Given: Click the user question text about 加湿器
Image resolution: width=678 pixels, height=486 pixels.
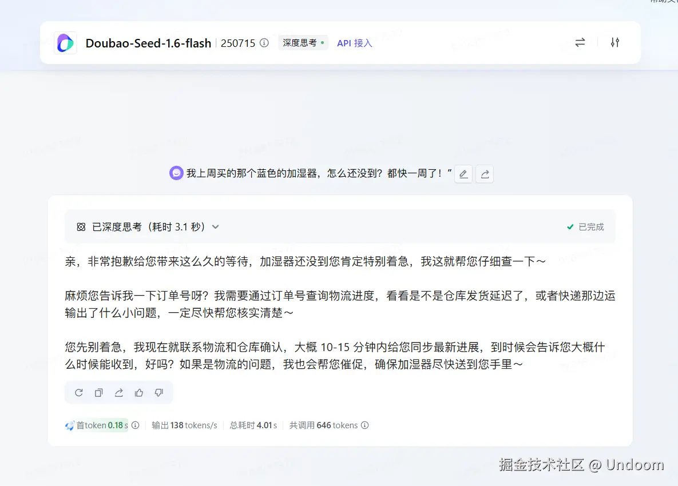Looking at the screenshot, I should [x=319, y=174].
